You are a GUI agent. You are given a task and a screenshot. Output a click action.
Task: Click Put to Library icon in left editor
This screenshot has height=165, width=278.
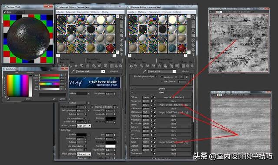[94, 66]
